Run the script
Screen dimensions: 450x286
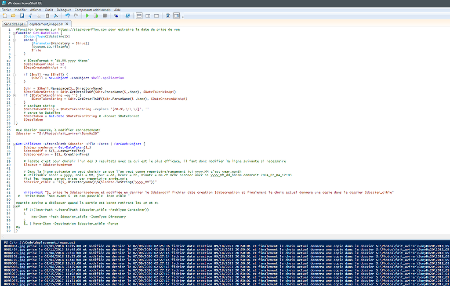coord(87,15)
